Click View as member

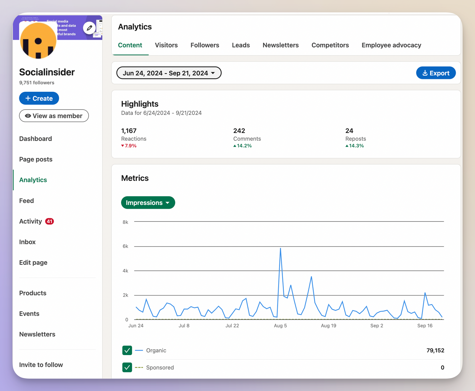click(x=54, y=116)
